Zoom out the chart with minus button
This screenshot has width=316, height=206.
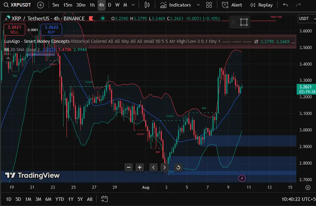[x=129, y=167]
